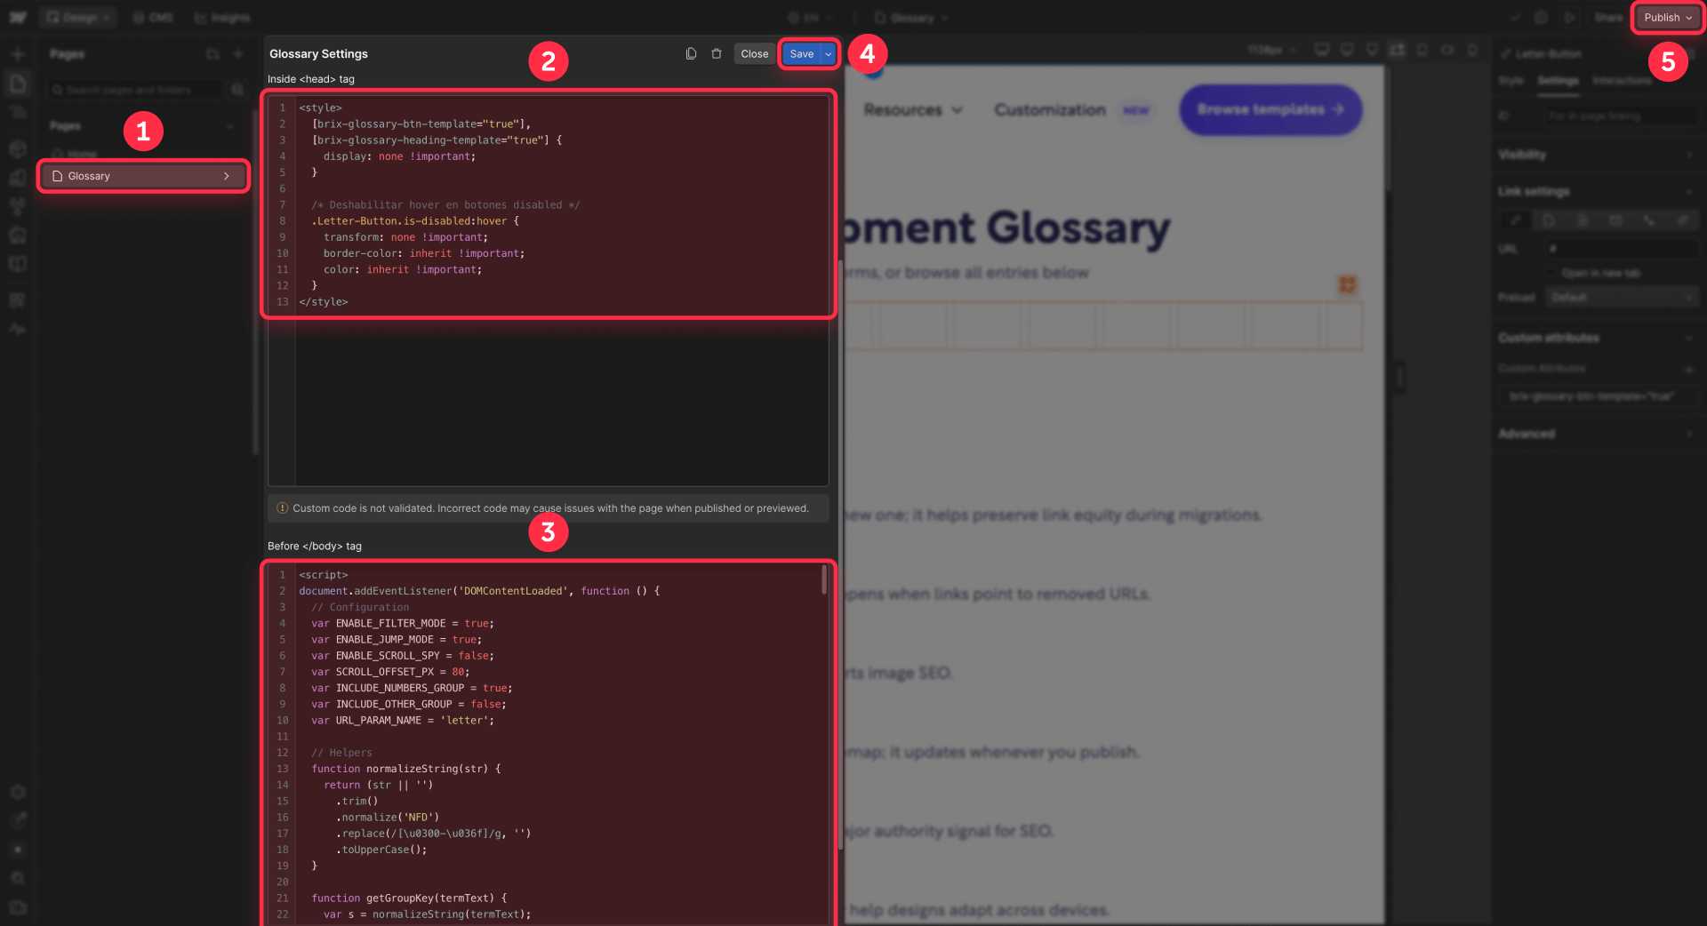Click the Webflow logo in the top-left corner
Viewport: 1707px width, 926px height.
pos(17,17)
